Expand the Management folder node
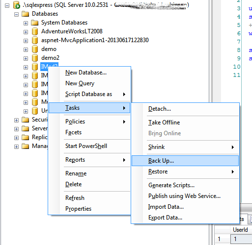The height and width of the screenshot is (245, 252). (x=16, y=147)
